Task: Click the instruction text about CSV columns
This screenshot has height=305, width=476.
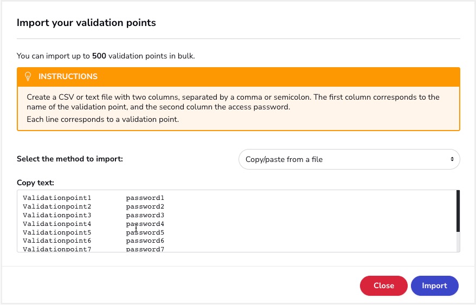Action: click(233, 102)
